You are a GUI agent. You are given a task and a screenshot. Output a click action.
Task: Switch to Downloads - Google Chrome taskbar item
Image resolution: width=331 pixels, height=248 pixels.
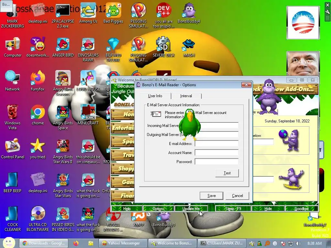(44, 243)
